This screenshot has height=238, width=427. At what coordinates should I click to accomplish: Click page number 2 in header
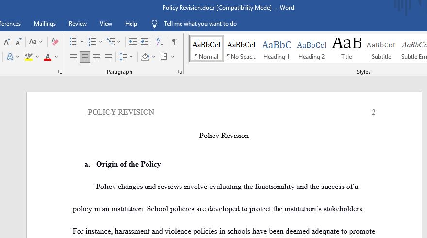[x=373, y=112]
